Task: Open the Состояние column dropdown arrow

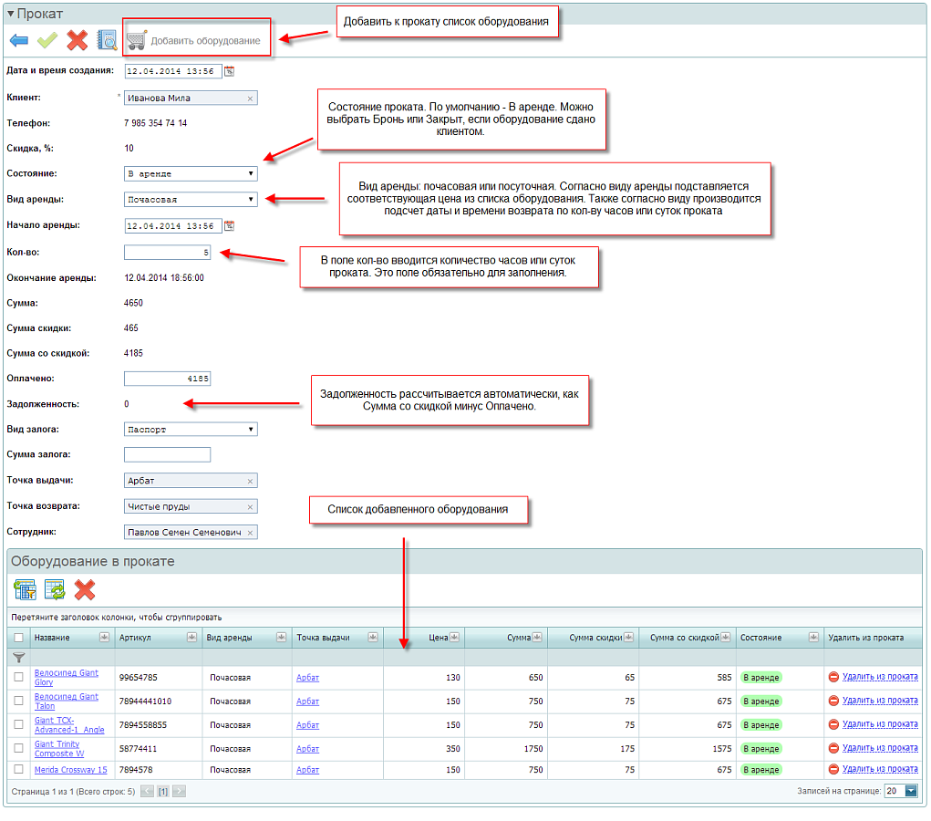Action: 813,638
